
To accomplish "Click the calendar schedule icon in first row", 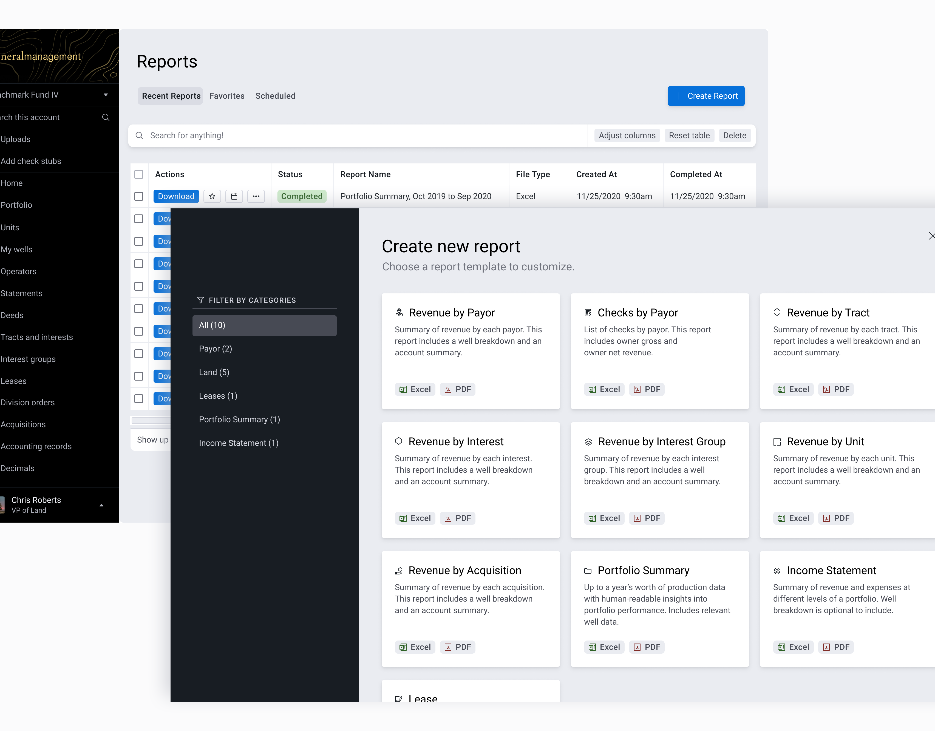I will point(234,196).
